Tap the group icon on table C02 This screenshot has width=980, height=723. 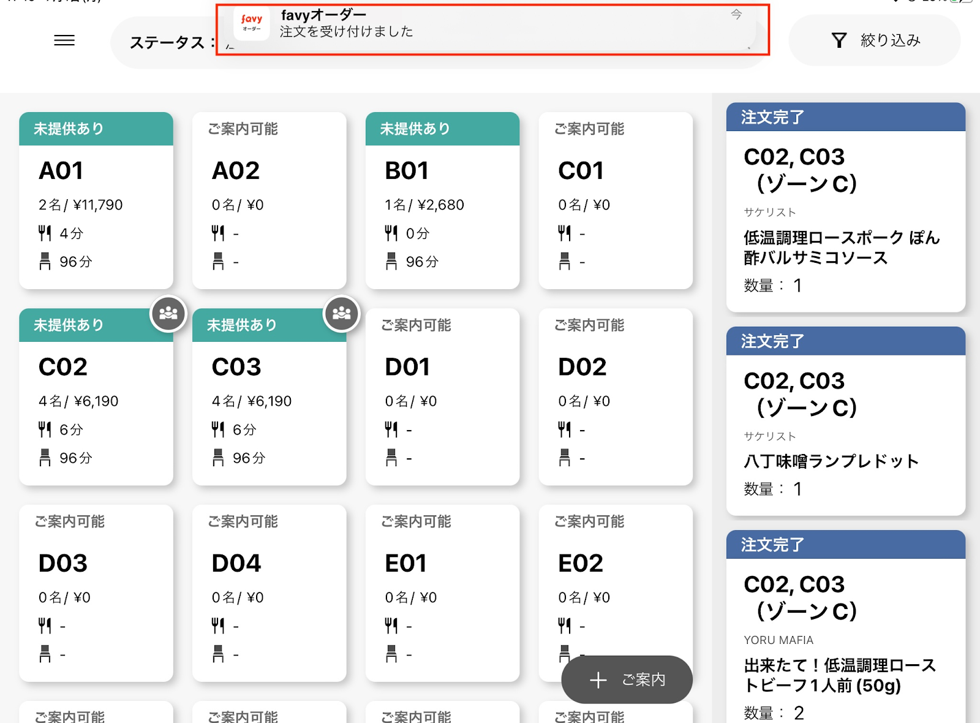(168, 314)
